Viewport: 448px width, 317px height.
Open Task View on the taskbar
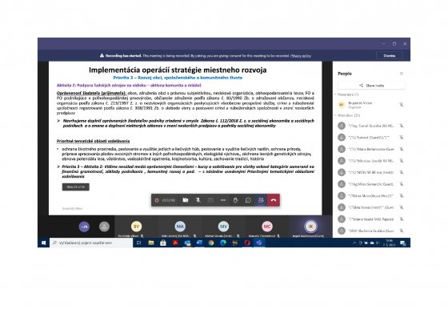point(139,243)
